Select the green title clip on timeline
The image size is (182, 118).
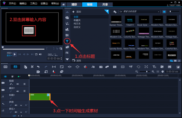point(40,97)
